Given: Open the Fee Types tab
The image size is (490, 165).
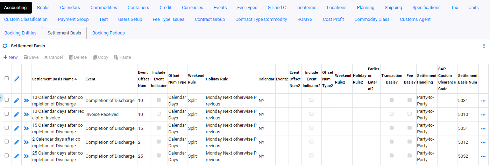Looking at the screenshot, I should [x=247, y=7].
